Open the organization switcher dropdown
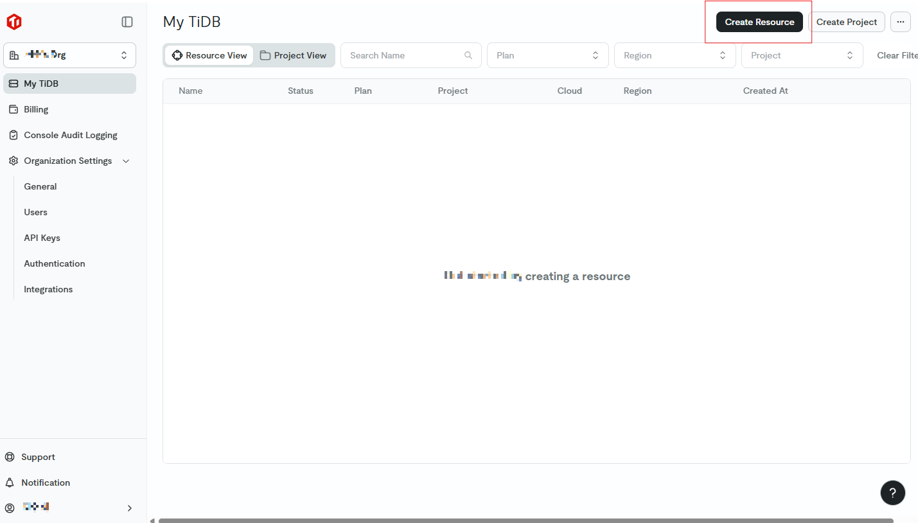Image resolution: width=918 pixels, height=523 pixels. pyautogui.click(x=69, y=55)
